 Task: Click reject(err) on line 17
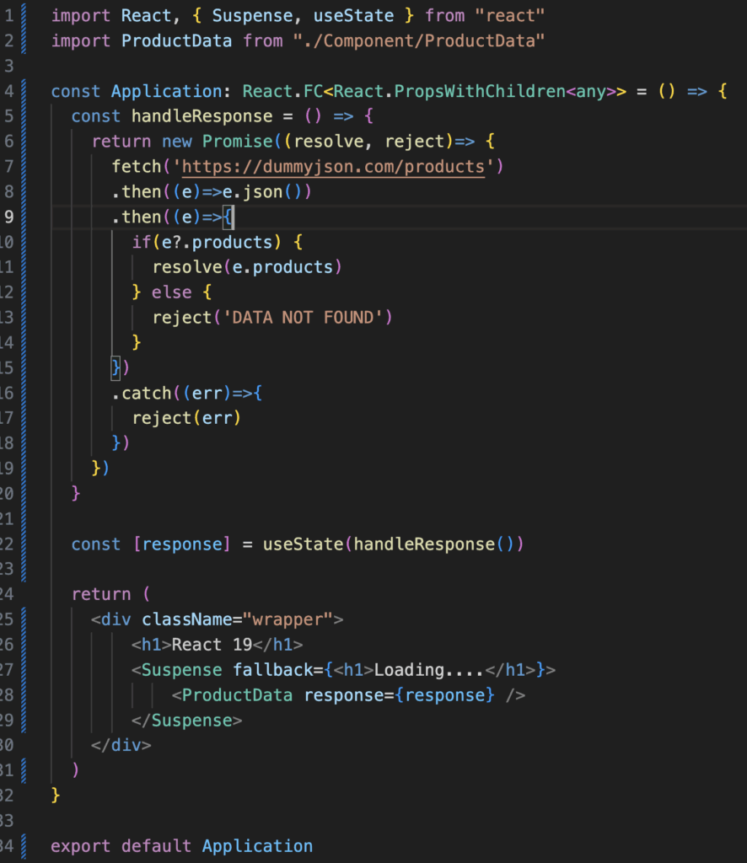click(186, 419)
